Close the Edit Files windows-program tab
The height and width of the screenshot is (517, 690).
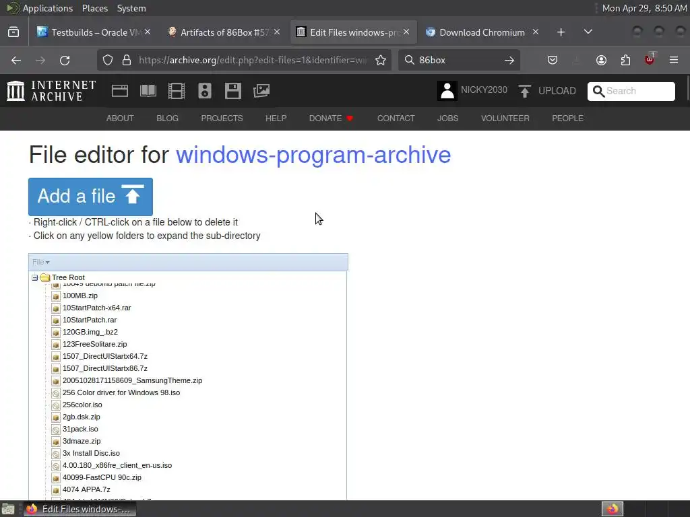point(406,32)
